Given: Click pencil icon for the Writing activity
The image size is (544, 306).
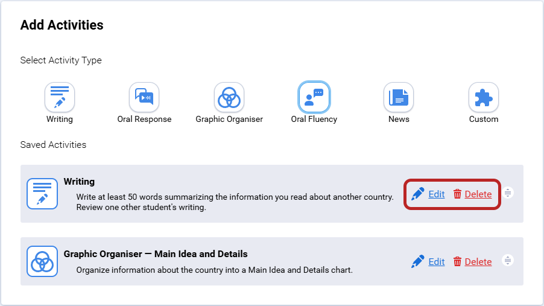Looking at the screenshot, I should tap(418, 194).
